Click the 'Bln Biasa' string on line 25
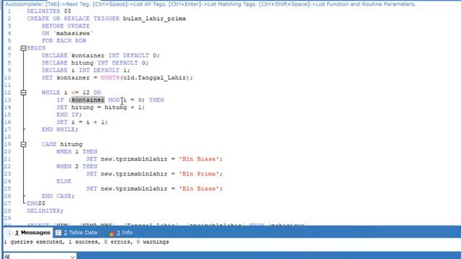The image size is (461, 259). pos(199,188)
